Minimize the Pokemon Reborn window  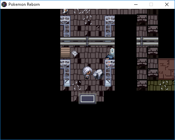click(136, 4)
